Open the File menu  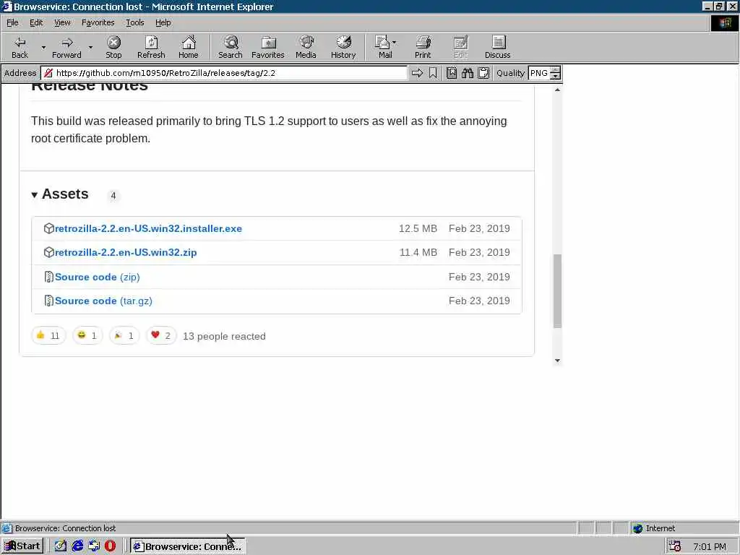tap(12, 22)
